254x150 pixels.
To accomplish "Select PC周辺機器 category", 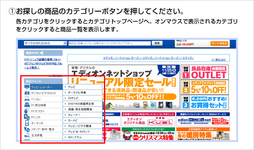I will point(43,105).
